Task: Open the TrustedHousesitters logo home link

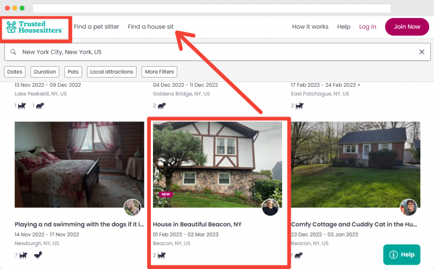Action: (35, 27)
